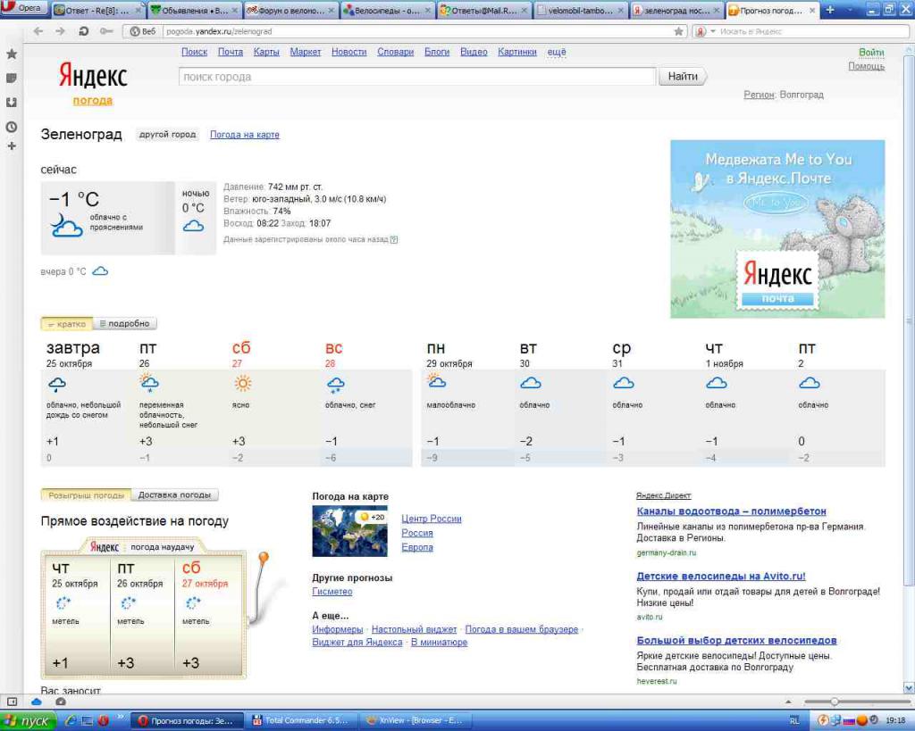
Task: Click the Opera Link cloud icon
Action: click(36, 702)
